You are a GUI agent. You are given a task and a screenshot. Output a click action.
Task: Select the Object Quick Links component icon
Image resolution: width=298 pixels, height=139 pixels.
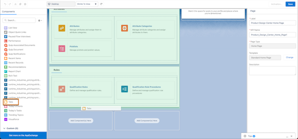pyautogui.click(x=6, y=32)
